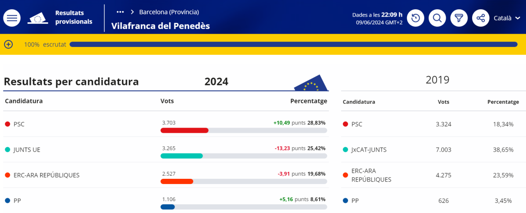Expand the breadcrumb ellipsis

(x=120, y=12)
